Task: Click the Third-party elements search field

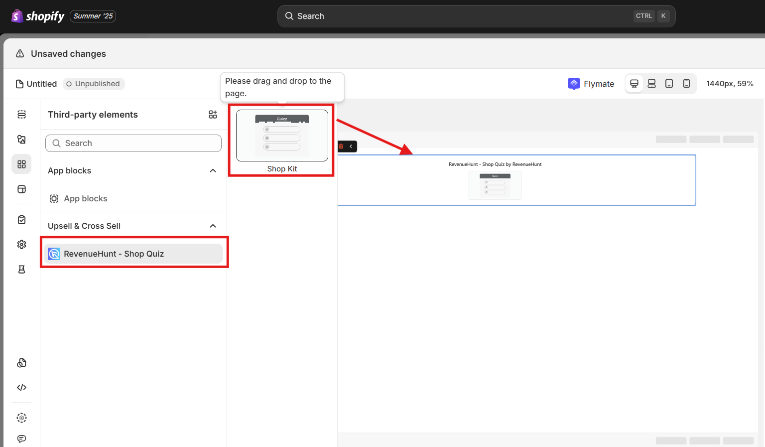Action: coord(133,144)
